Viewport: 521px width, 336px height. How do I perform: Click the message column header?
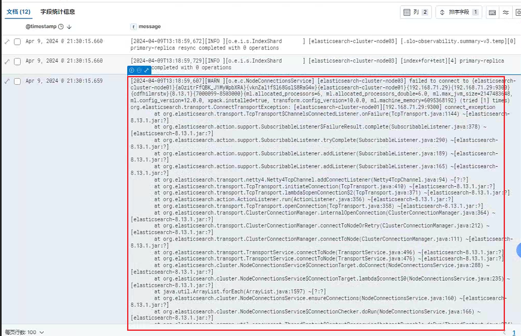pyautogui.click(x=150, y=27)
